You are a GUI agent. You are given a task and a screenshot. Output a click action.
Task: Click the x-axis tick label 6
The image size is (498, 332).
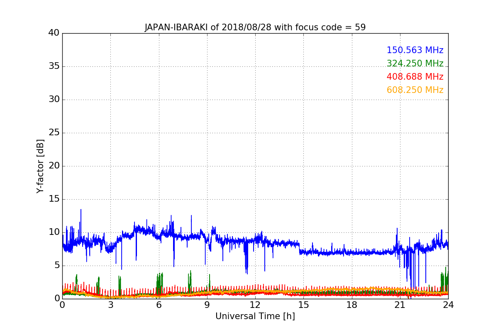(159, 305)
